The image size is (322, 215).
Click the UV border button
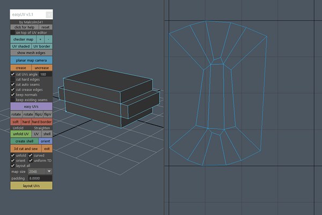(x=42, y=46)
